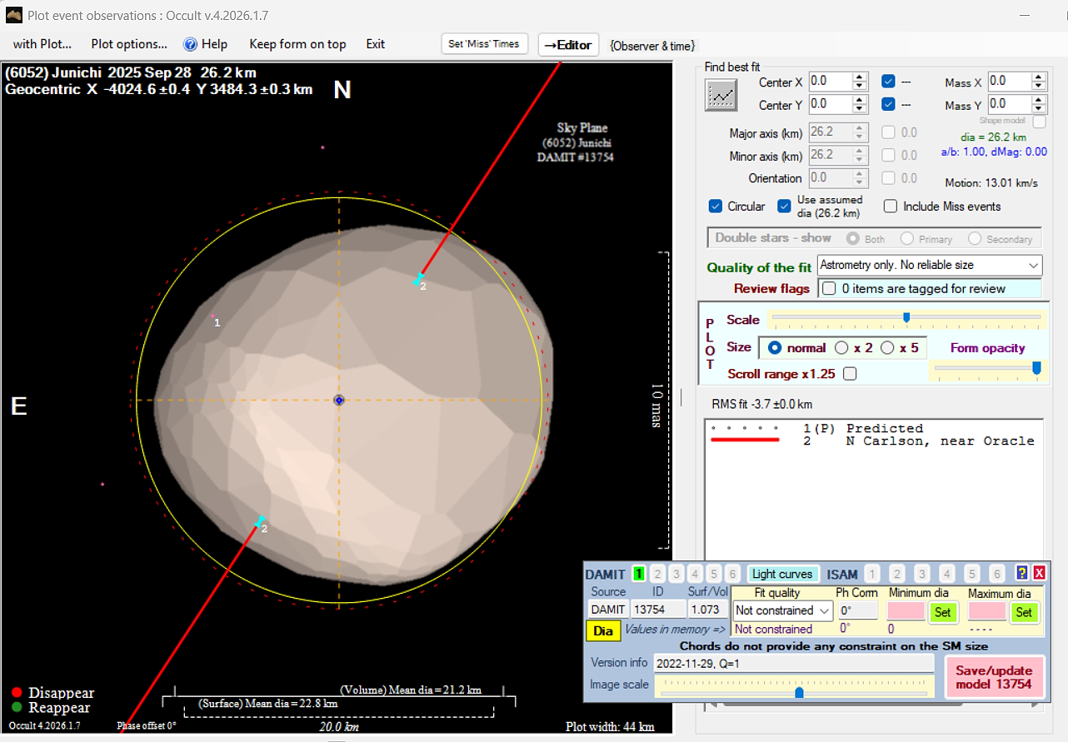
Task: Click Save/update model 13754 button
Action: (x=994, y=677)
